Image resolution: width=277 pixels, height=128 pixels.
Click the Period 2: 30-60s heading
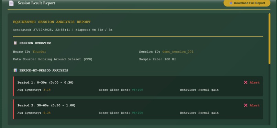pyautogui.click(x=46, y=105)
